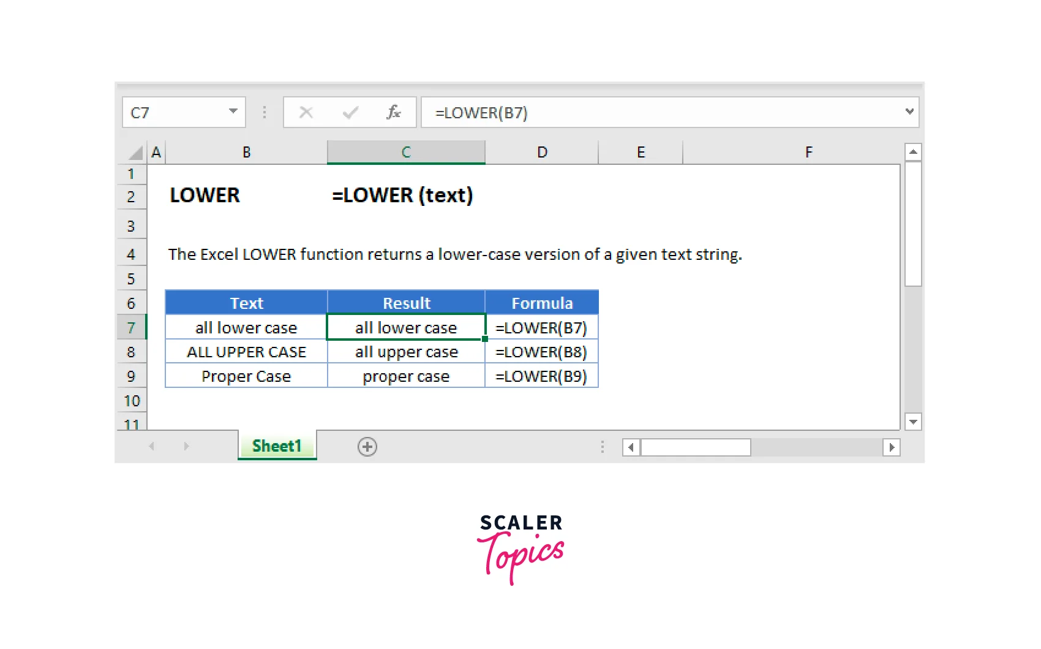Click the Name Box showing C7
The width and height of the screenshot is (1041, 649).
point(175,113)
